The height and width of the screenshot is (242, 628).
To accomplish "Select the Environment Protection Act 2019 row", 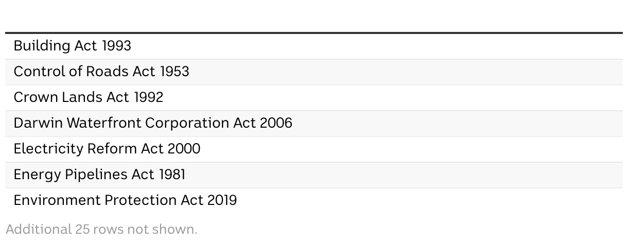I will coord(314,201).
